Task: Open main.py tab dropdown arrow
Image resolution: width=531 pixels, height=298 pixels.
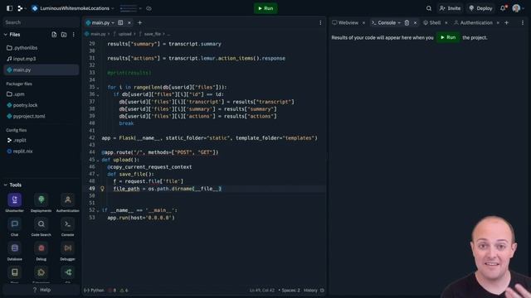Action: point(113,22)
